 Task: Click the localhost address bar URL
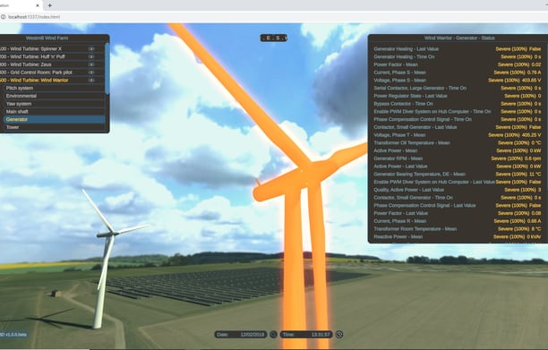34,17
